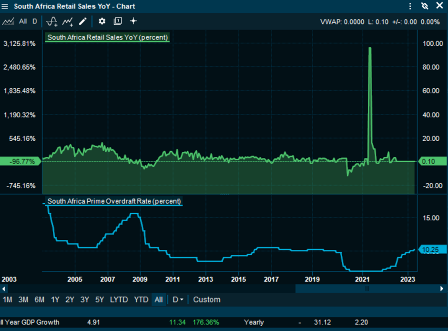Click the All button in the top toolbar
Screen dimensions: 448x331
click(x=23, y=21)
